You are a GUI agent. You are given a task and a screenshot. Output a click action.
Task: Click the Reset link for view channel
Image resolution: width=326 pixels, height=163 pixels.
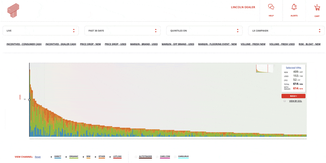pyautogui.click(x=38, y=157)
